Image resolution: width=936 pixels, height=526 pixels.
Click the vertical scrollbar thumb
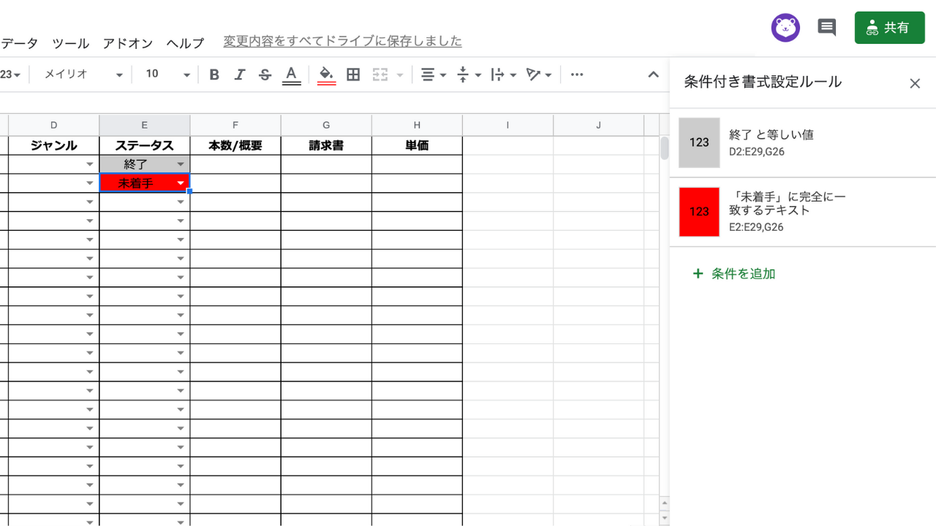pos(665,148)
